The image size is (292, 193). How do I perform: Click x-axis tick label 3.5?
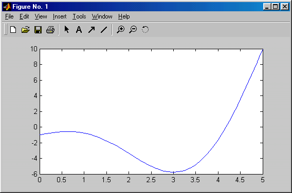pyautogui.click(x=195, y=180)
